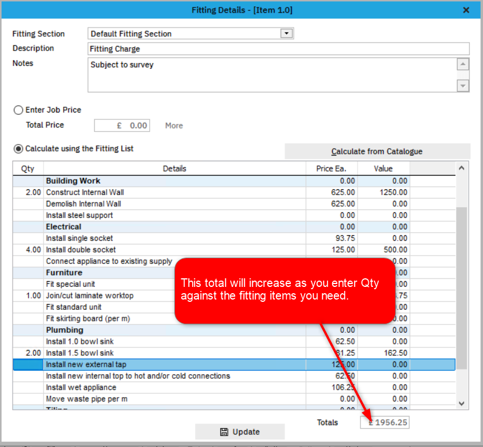Viewport: 483px width, 447px height.
Task: Click the Notes scroll-up arrow
Action: point(463,64)
